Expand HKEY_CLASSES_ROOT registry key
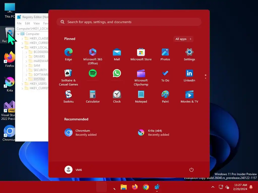Viewport: 258px width, 193px height. 22,38
